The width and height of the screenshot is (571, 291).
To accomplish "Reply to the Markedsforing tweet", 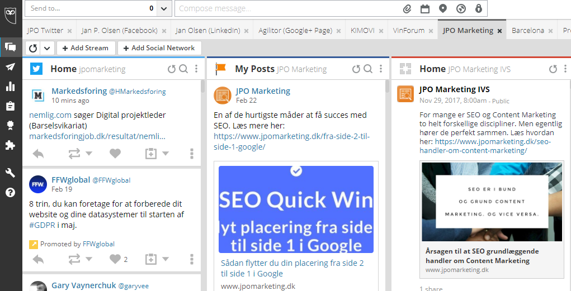I will pyautogui.click(x=38, y=154).
